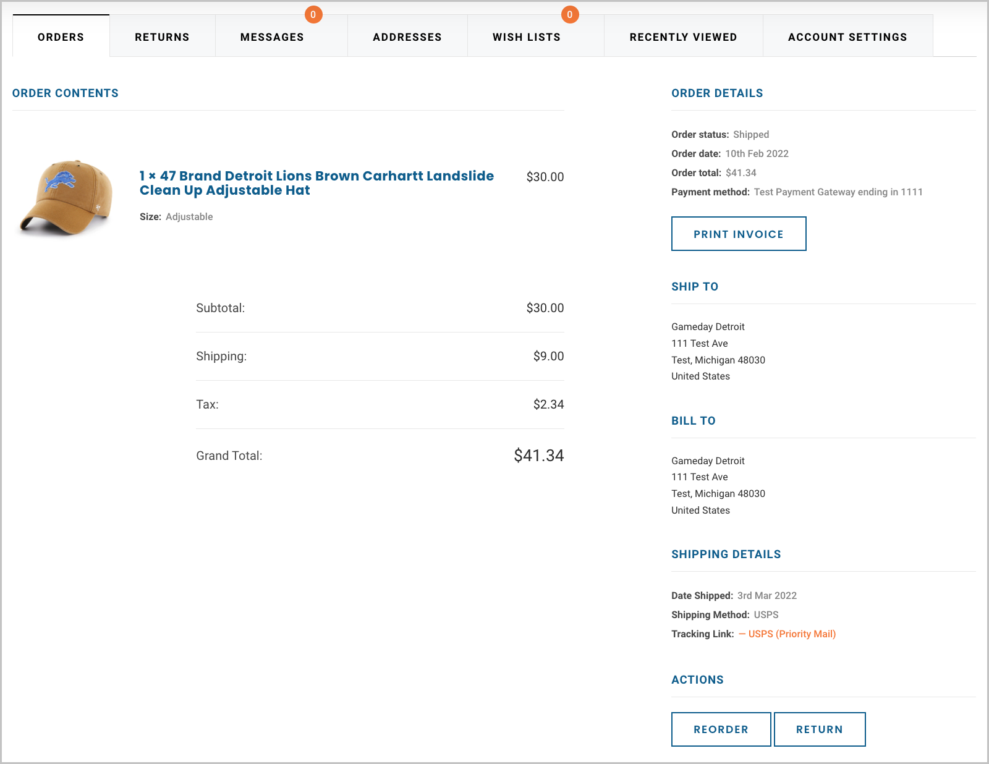Click the Order total value in Order Details

pyautogui.click(x=741, y=172)
